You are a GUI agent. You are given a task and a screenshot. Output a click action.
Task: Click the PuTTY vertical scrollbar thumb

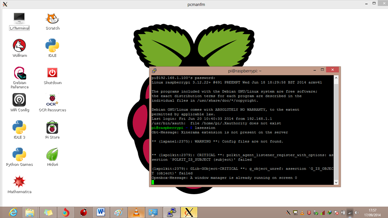pyautogui.click(x=336, y=131)
